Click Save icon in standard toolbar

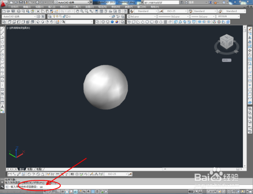pyautogui.click(x=13, y=11)
